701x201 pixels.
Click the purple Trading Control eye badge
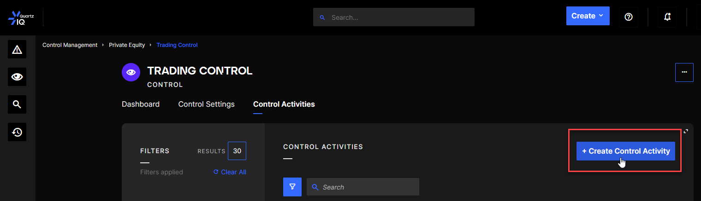click(131, 72)
